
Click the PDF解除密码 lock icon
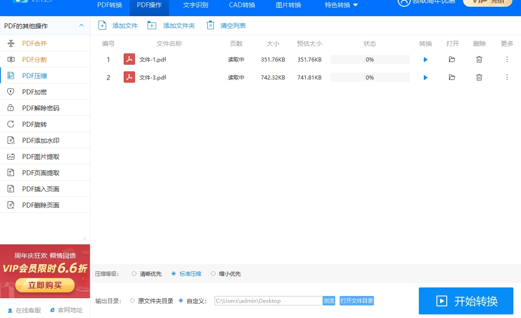click(x=11, y=108)
